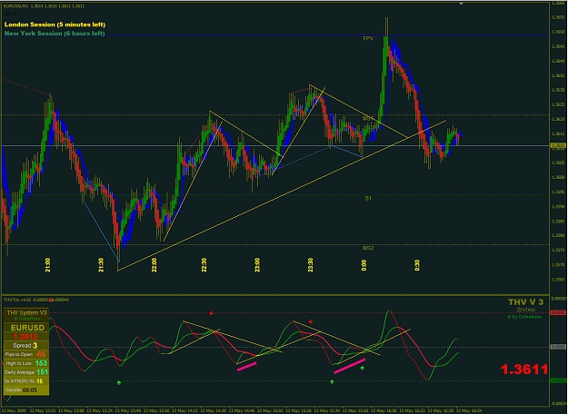The width and height of the screenshot is (568, 414).
Task: Click the current price tag on price axis
Action: pyautogui.click(x=558, y=146)
